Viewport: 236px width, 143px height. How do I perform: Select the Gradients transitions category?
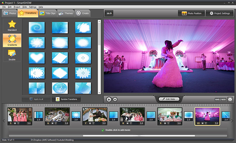tap(12, 40)
